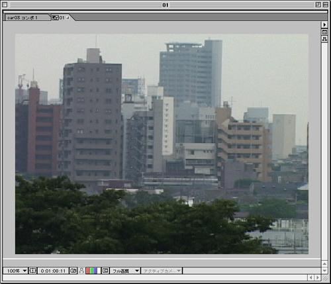Open the composition panel flyout menu arrow
Viewport: 331px width, 284px height.
[x=324, y=24]
